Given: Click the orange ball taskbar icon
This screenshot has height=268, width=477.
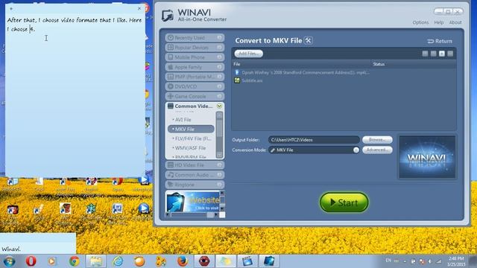Looking at the screenshot, I should pos(139,261).
